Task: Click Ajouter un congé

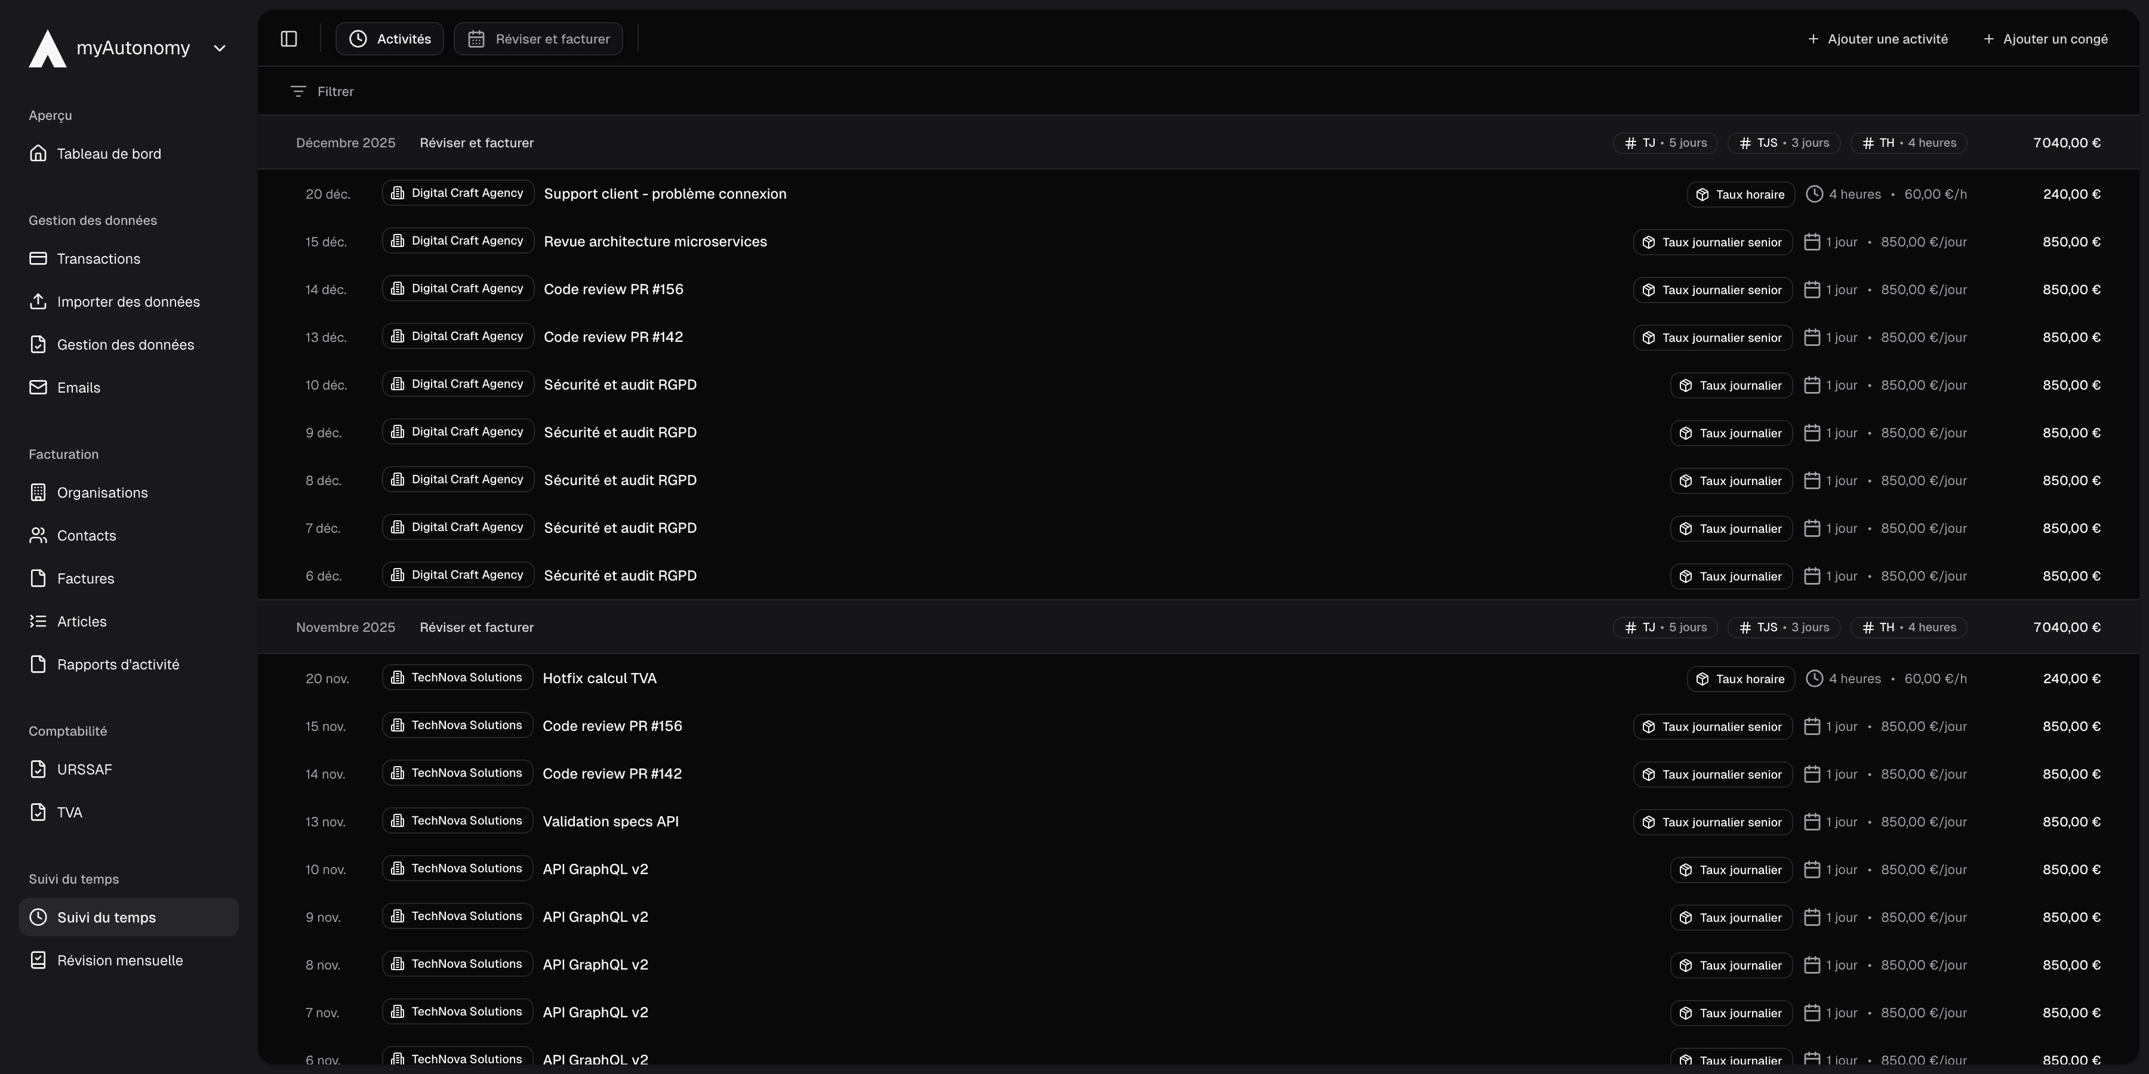Action: [x=2046, y=38]
